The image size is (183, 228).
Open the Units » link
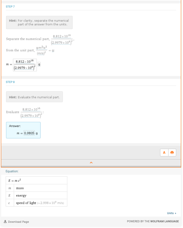coord(172,213)
